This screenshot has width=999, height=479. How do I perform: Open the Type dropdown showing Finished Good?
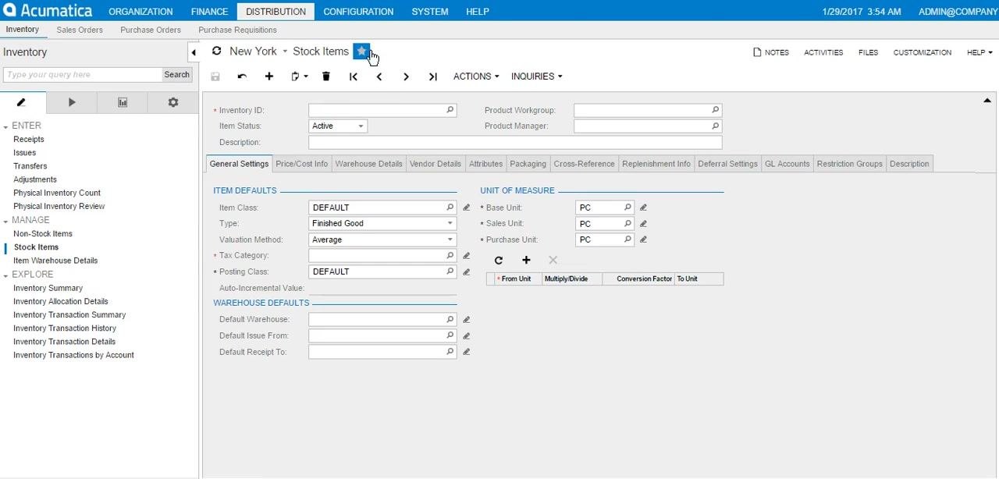point(450,223)
